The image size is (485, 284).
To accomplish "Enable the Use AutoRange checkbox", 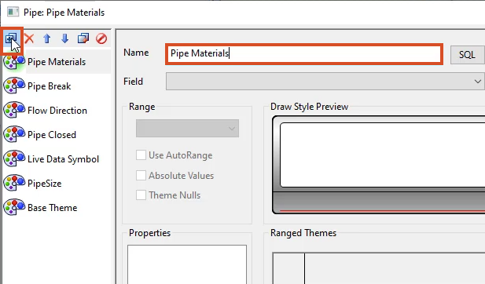I will pos(141,155).
